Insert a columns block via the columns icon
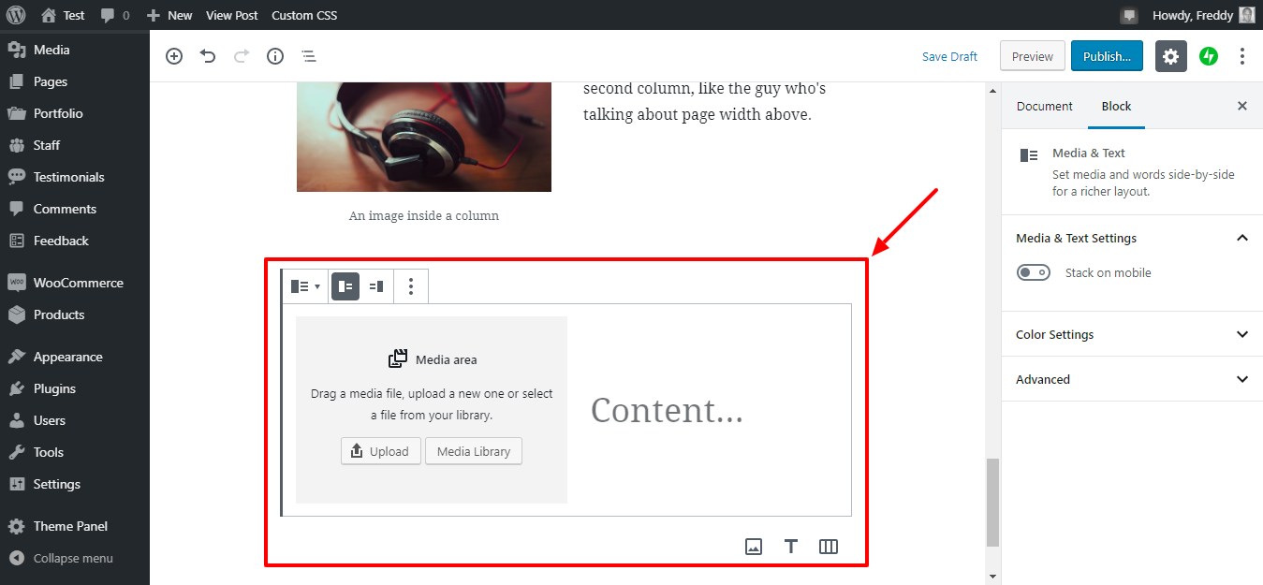Image resolution: width=1263 pixels, height=585 pixels. [x=829, y=547]
